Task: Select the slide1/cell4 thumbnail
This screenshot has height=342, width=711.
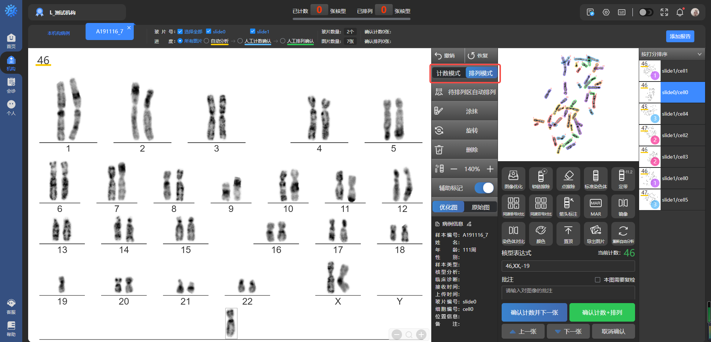Action: coord(672,114)
